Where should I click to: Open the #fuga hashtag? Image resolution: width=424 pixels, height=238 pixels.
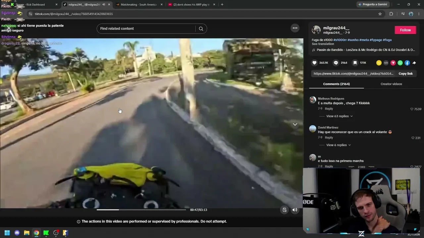pyautogui.click(x=387, y=40)
